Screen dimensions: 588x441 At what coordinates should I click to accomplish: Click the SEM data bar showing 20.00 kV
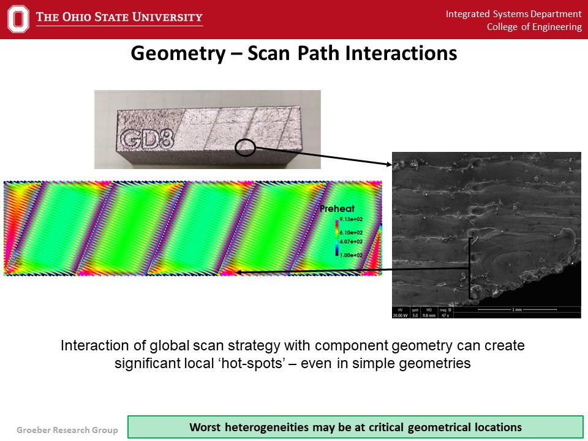(401, 315)
